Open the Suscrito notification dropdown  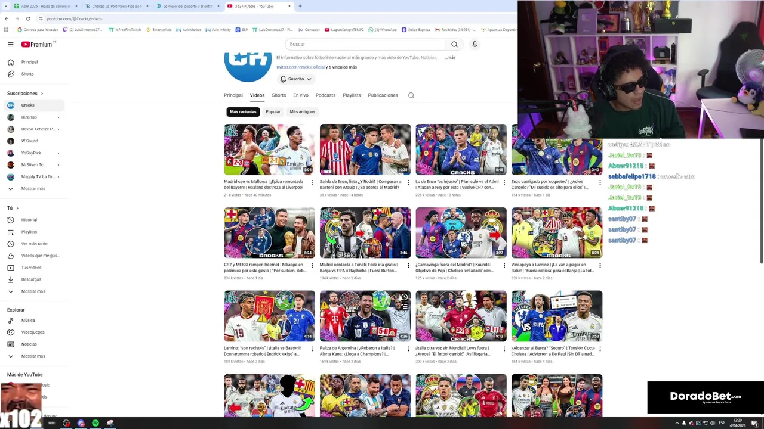[x=295, y=79]
